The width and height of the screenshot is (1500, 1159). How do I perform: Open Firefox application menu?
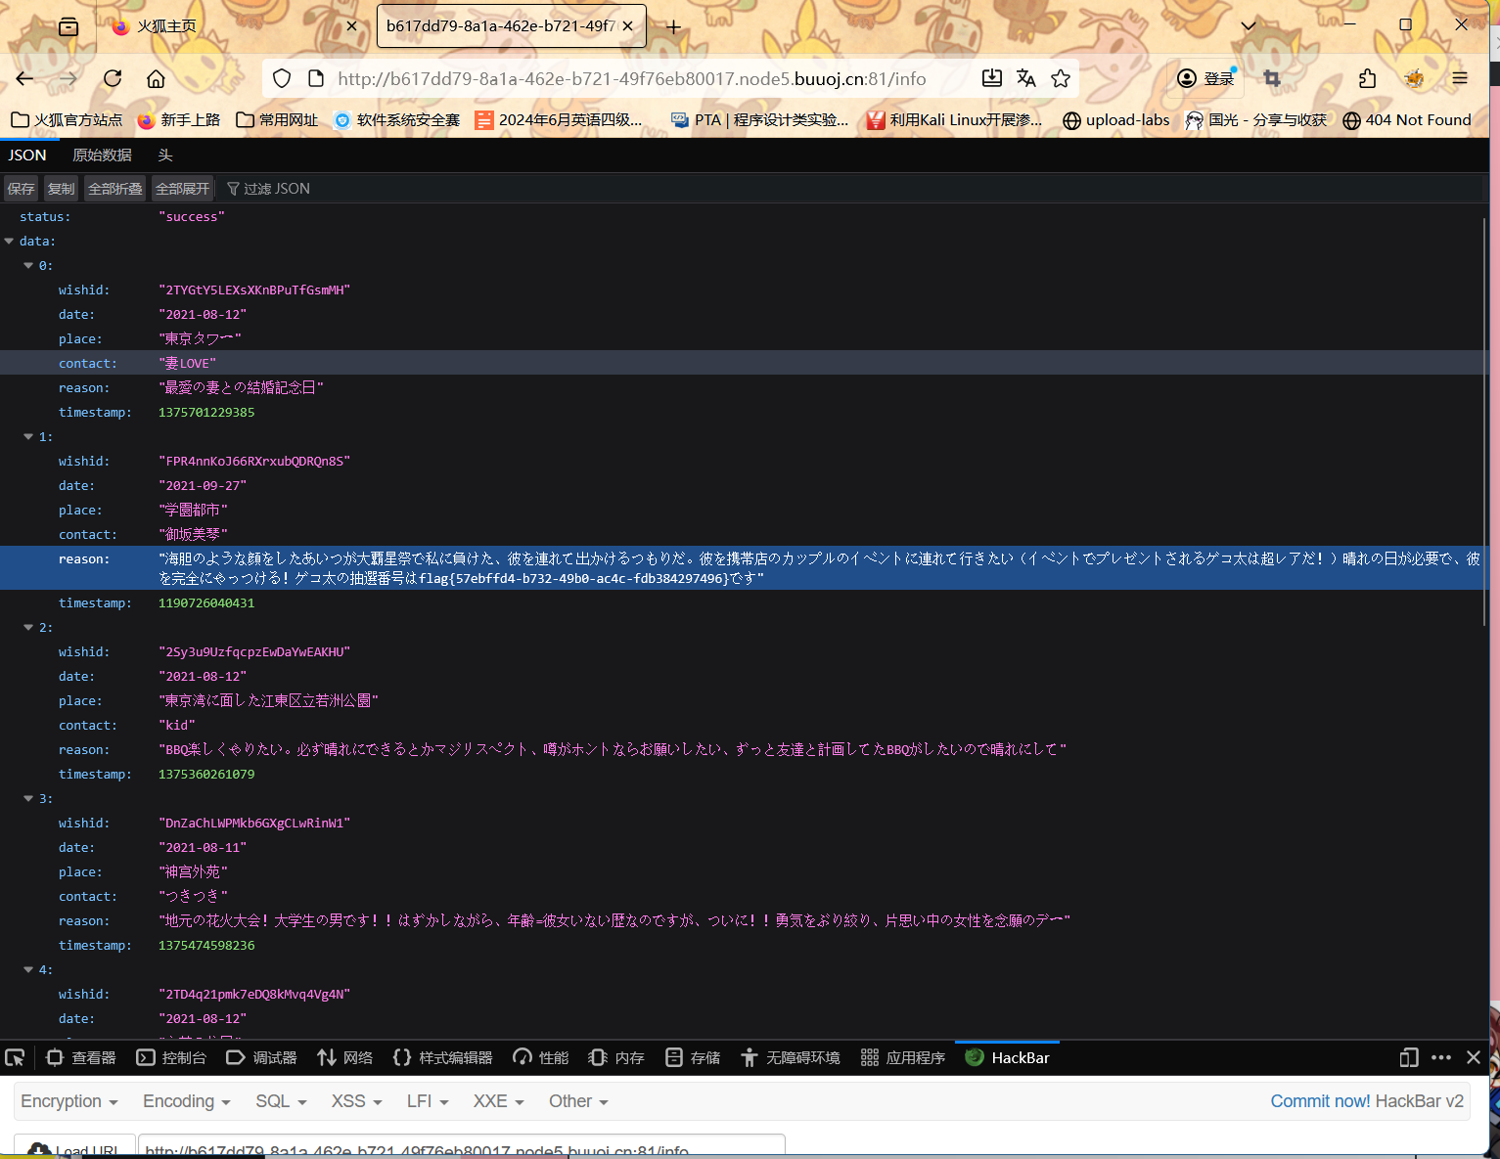coord(1459,79)
